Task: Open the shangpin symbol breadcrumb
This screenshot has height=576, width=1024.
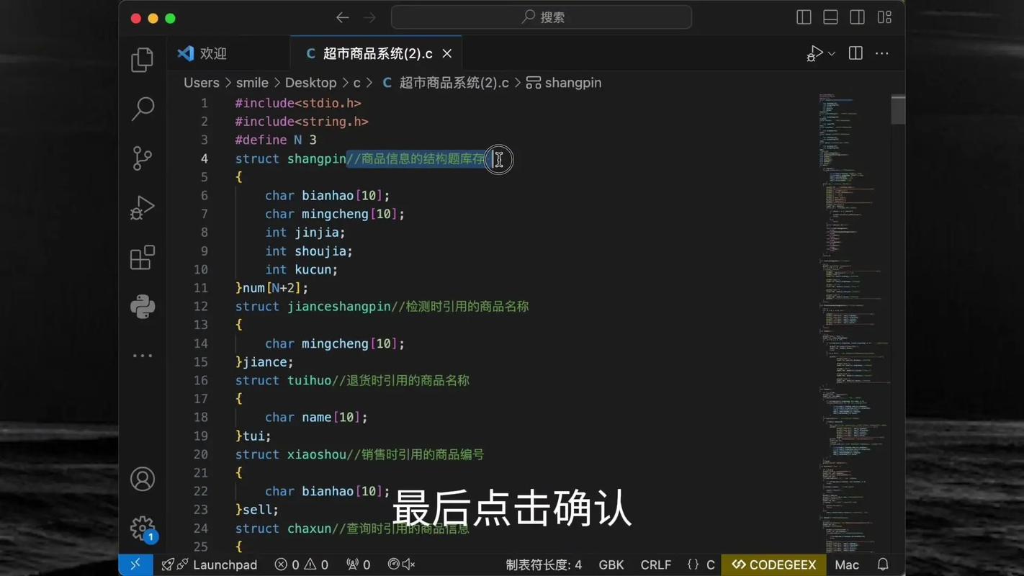Action: [x=564, y=83]
